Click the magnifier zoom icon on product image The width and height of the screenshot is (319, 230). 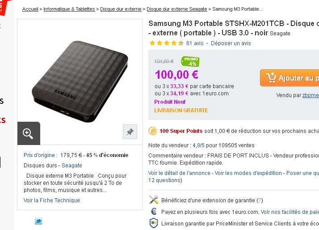pyautogui.click(x=29, y=133)
